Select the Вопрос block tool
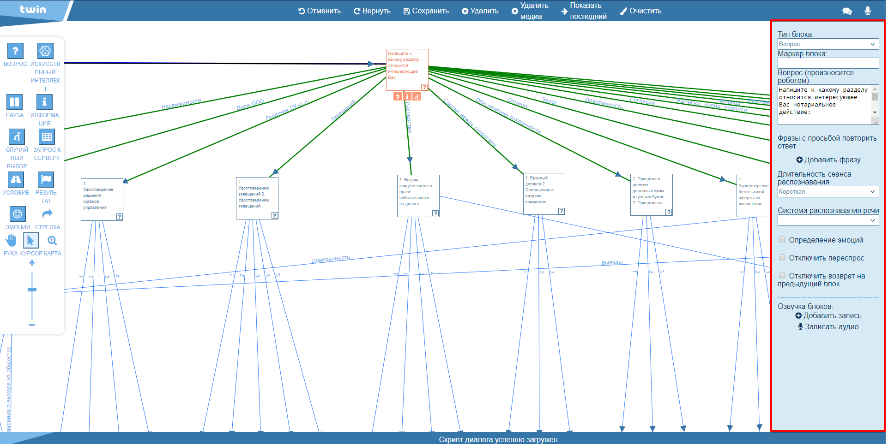The image size is (888, 444). [15, 51]
